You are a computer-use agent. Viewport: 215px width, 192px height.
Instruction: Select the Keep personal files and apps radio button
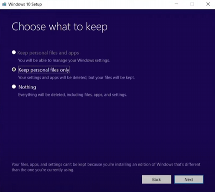coord(14,52)
